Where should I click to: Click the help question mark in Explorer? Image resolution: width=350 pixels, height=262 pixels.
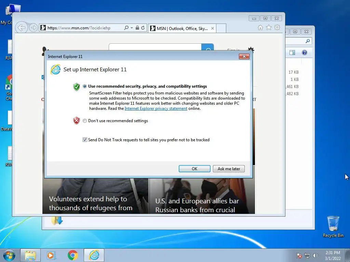[305, 53]
